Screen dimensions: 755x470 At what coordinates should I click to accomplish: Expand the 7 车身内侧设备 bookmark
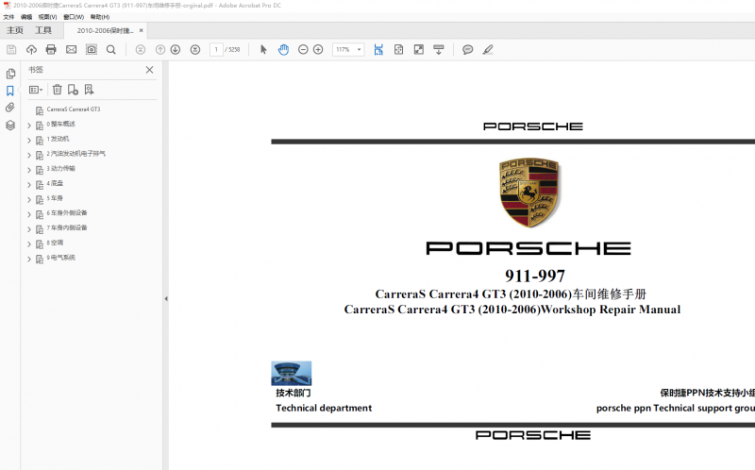[x=29, y=229]
